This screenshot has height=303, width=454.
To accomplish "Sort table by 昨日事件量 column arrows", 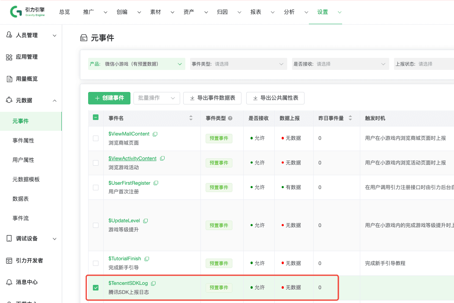I will [x=350, y=118].
